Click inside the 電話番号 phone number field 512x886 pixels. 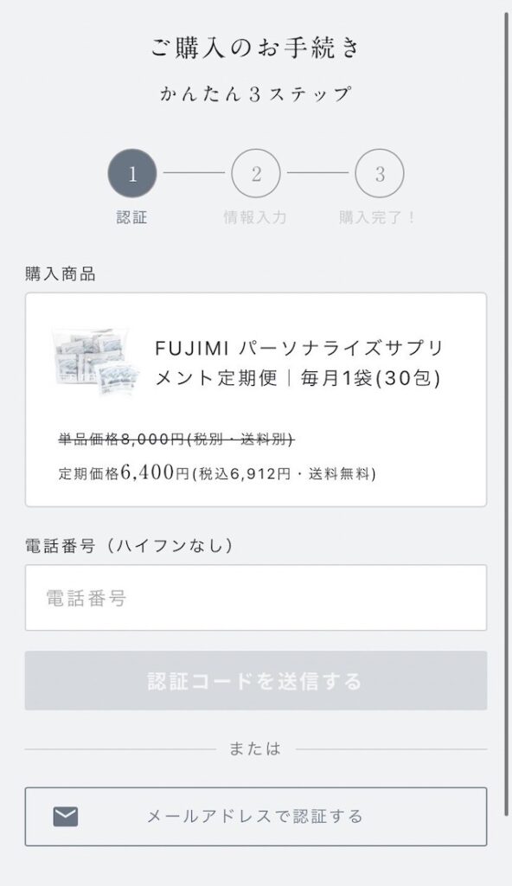pyautogui.click(x=256, y=597)
